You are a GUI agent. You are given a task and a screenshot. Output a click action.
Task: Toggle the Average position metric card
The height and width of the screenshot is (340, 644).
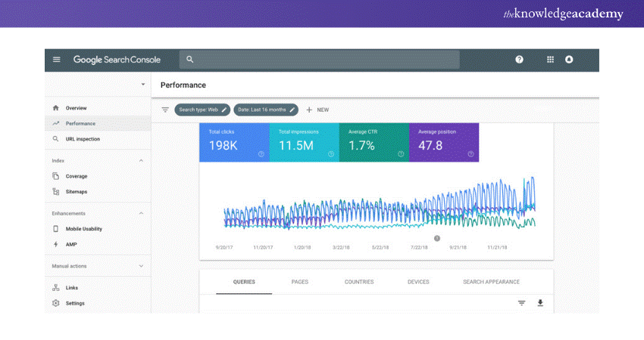444,143
